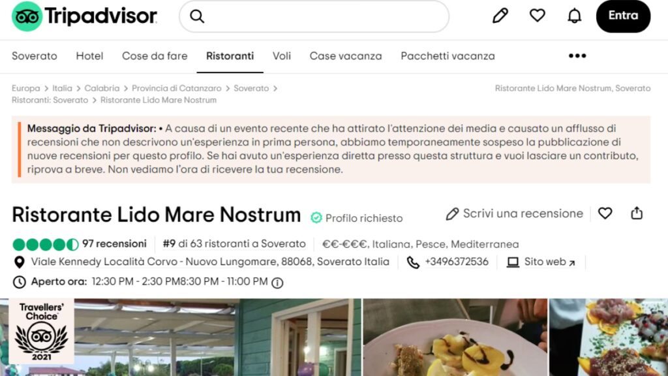Save the restaurant with the heart icon
The width and height of the screenshot is (668, 376).
[x=605, y=213]
